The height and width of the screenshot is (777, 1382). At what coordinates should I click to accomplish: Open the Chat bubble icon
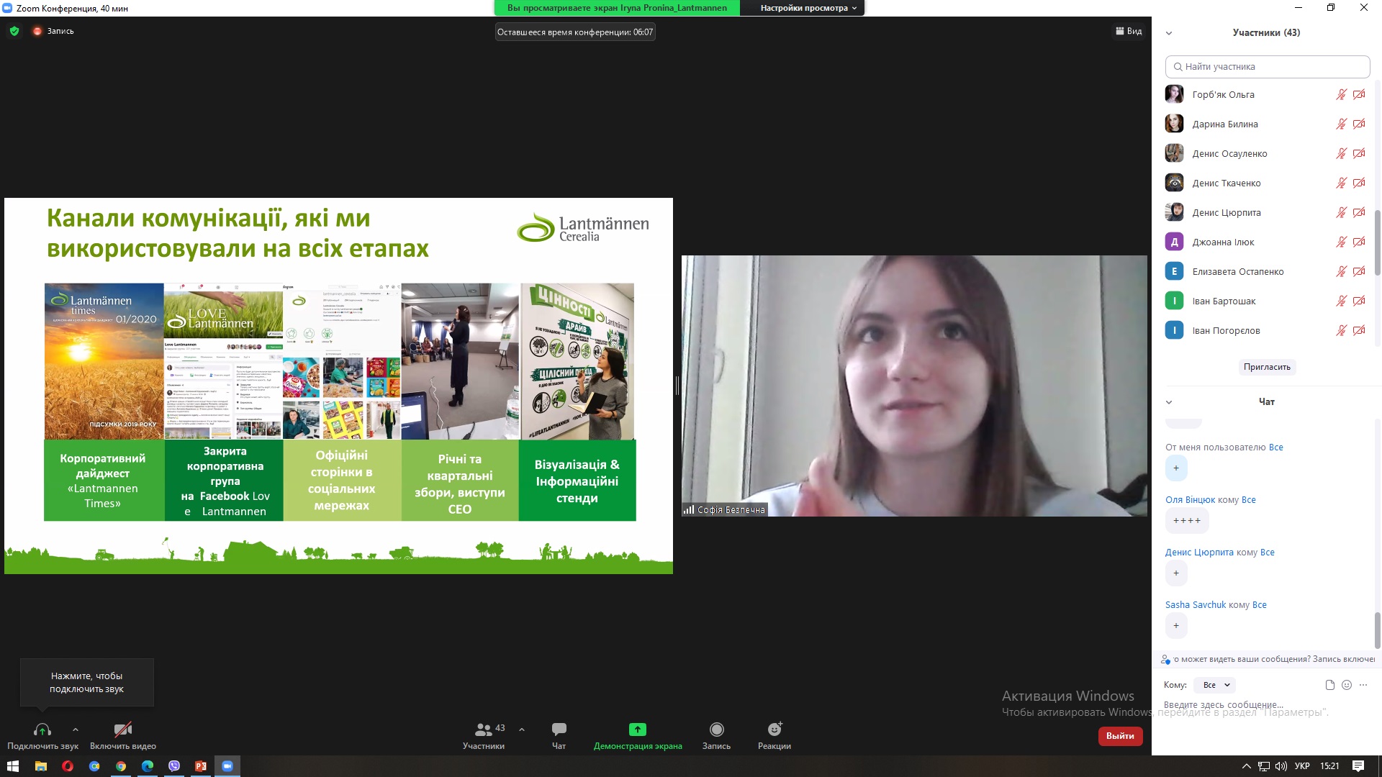tap(559, 730)
